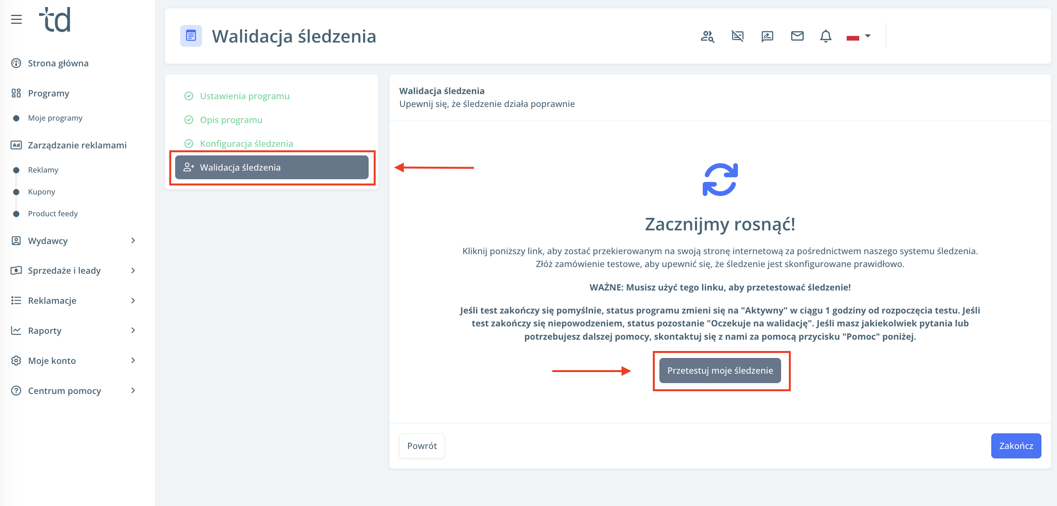Click the Zacznijmy rosnąć! heading
This screenshot has height=506, width=1057.
(720, 224)
